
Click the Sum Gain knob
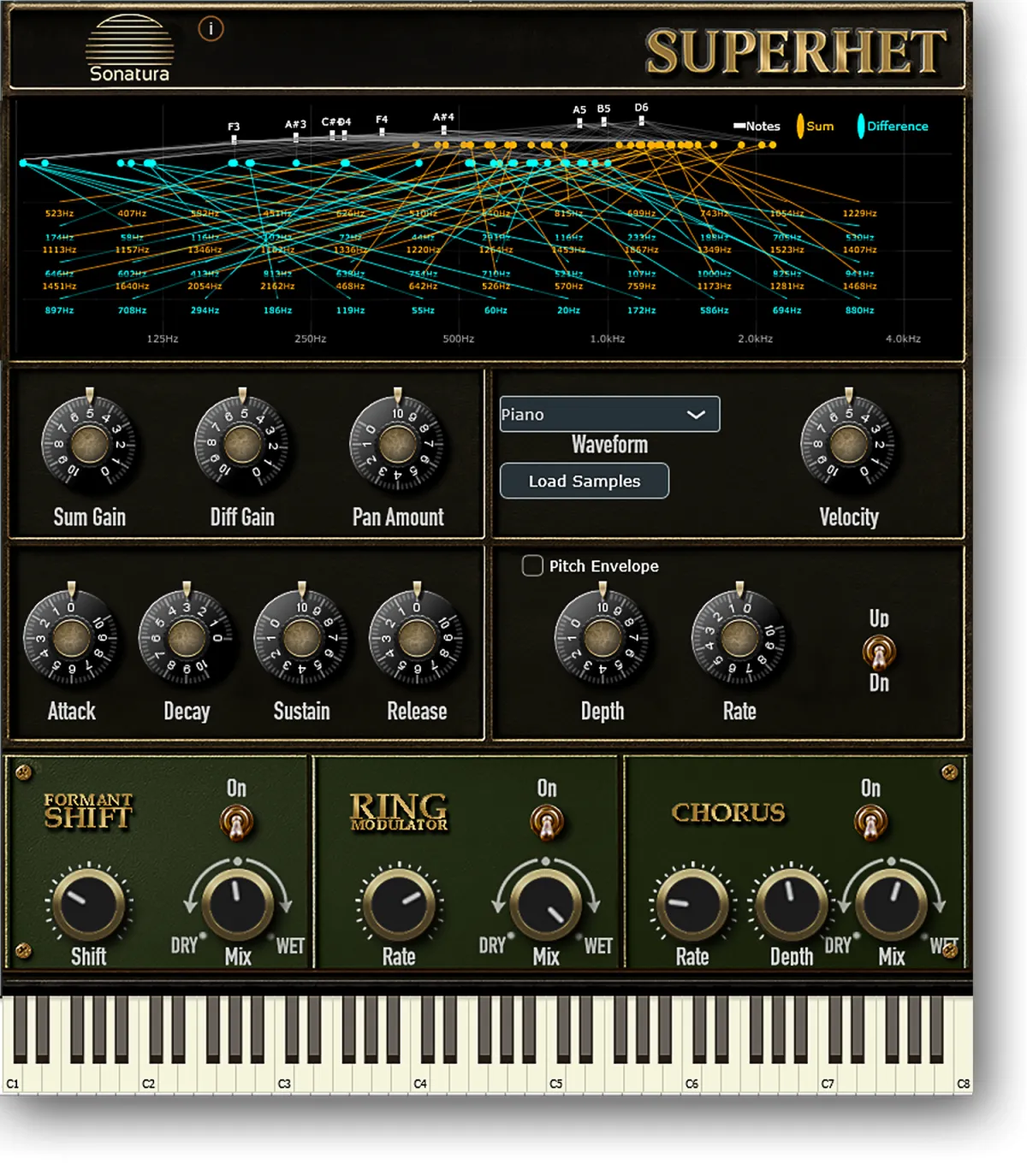pos(89,444)
